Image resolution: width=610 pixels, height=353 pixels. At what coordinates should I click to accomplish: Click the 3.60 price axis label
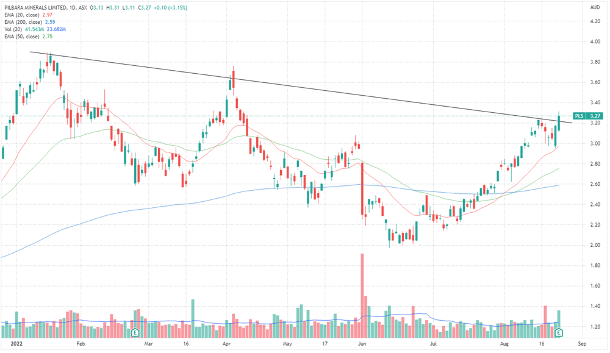coord(594,82)
